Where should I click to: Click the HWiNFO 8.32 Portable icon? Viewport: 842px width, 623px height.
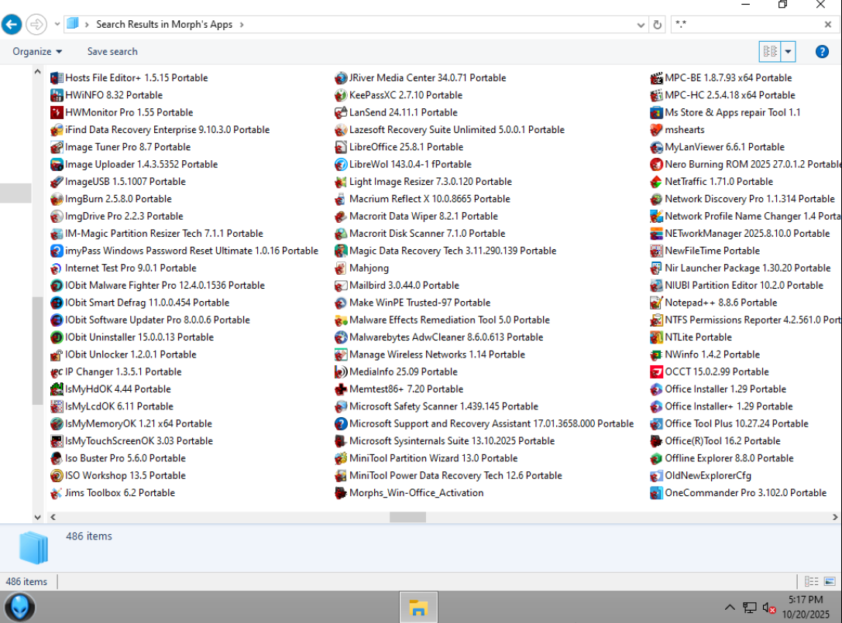click(57, 95)
